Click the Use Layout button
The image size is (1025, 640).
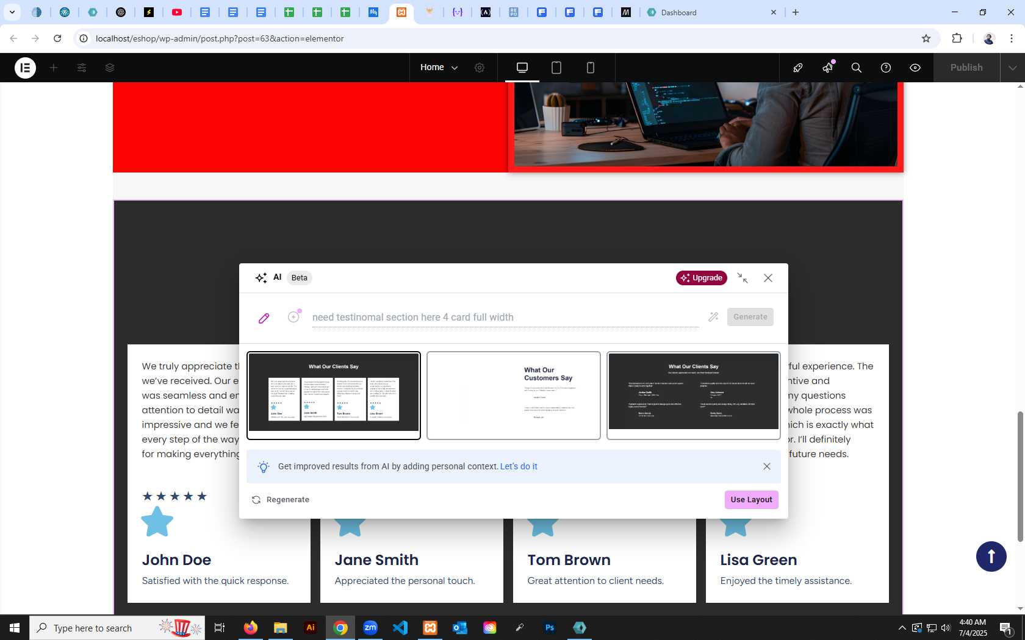[x=752, y=500]
